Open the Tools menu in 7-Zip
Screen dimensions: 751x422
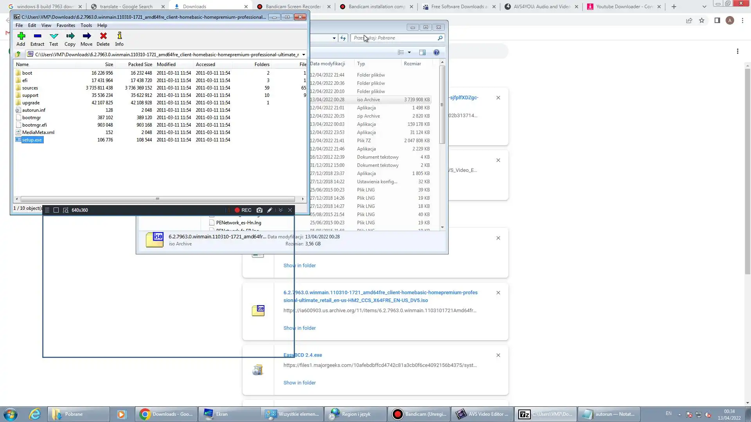(x=86, y=25)
